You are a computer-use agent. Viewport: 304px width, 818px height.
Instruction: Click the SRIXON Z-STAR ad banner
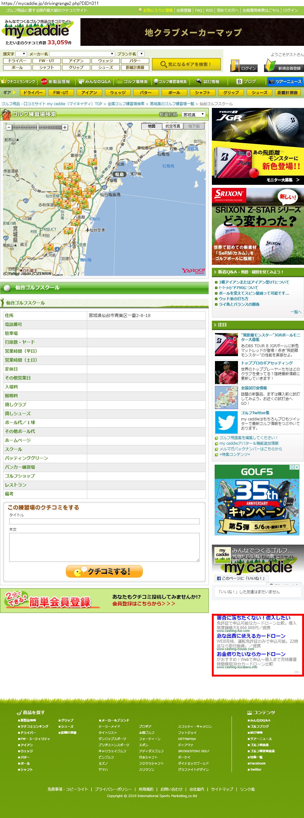[x=258, y=226]
